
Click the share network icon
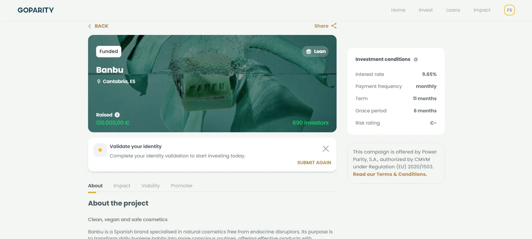[x=334, y=26]
